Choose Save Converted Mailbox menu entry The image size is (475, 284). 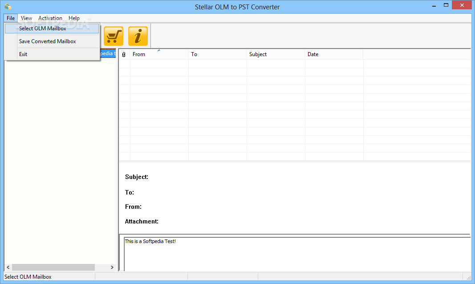52,41
